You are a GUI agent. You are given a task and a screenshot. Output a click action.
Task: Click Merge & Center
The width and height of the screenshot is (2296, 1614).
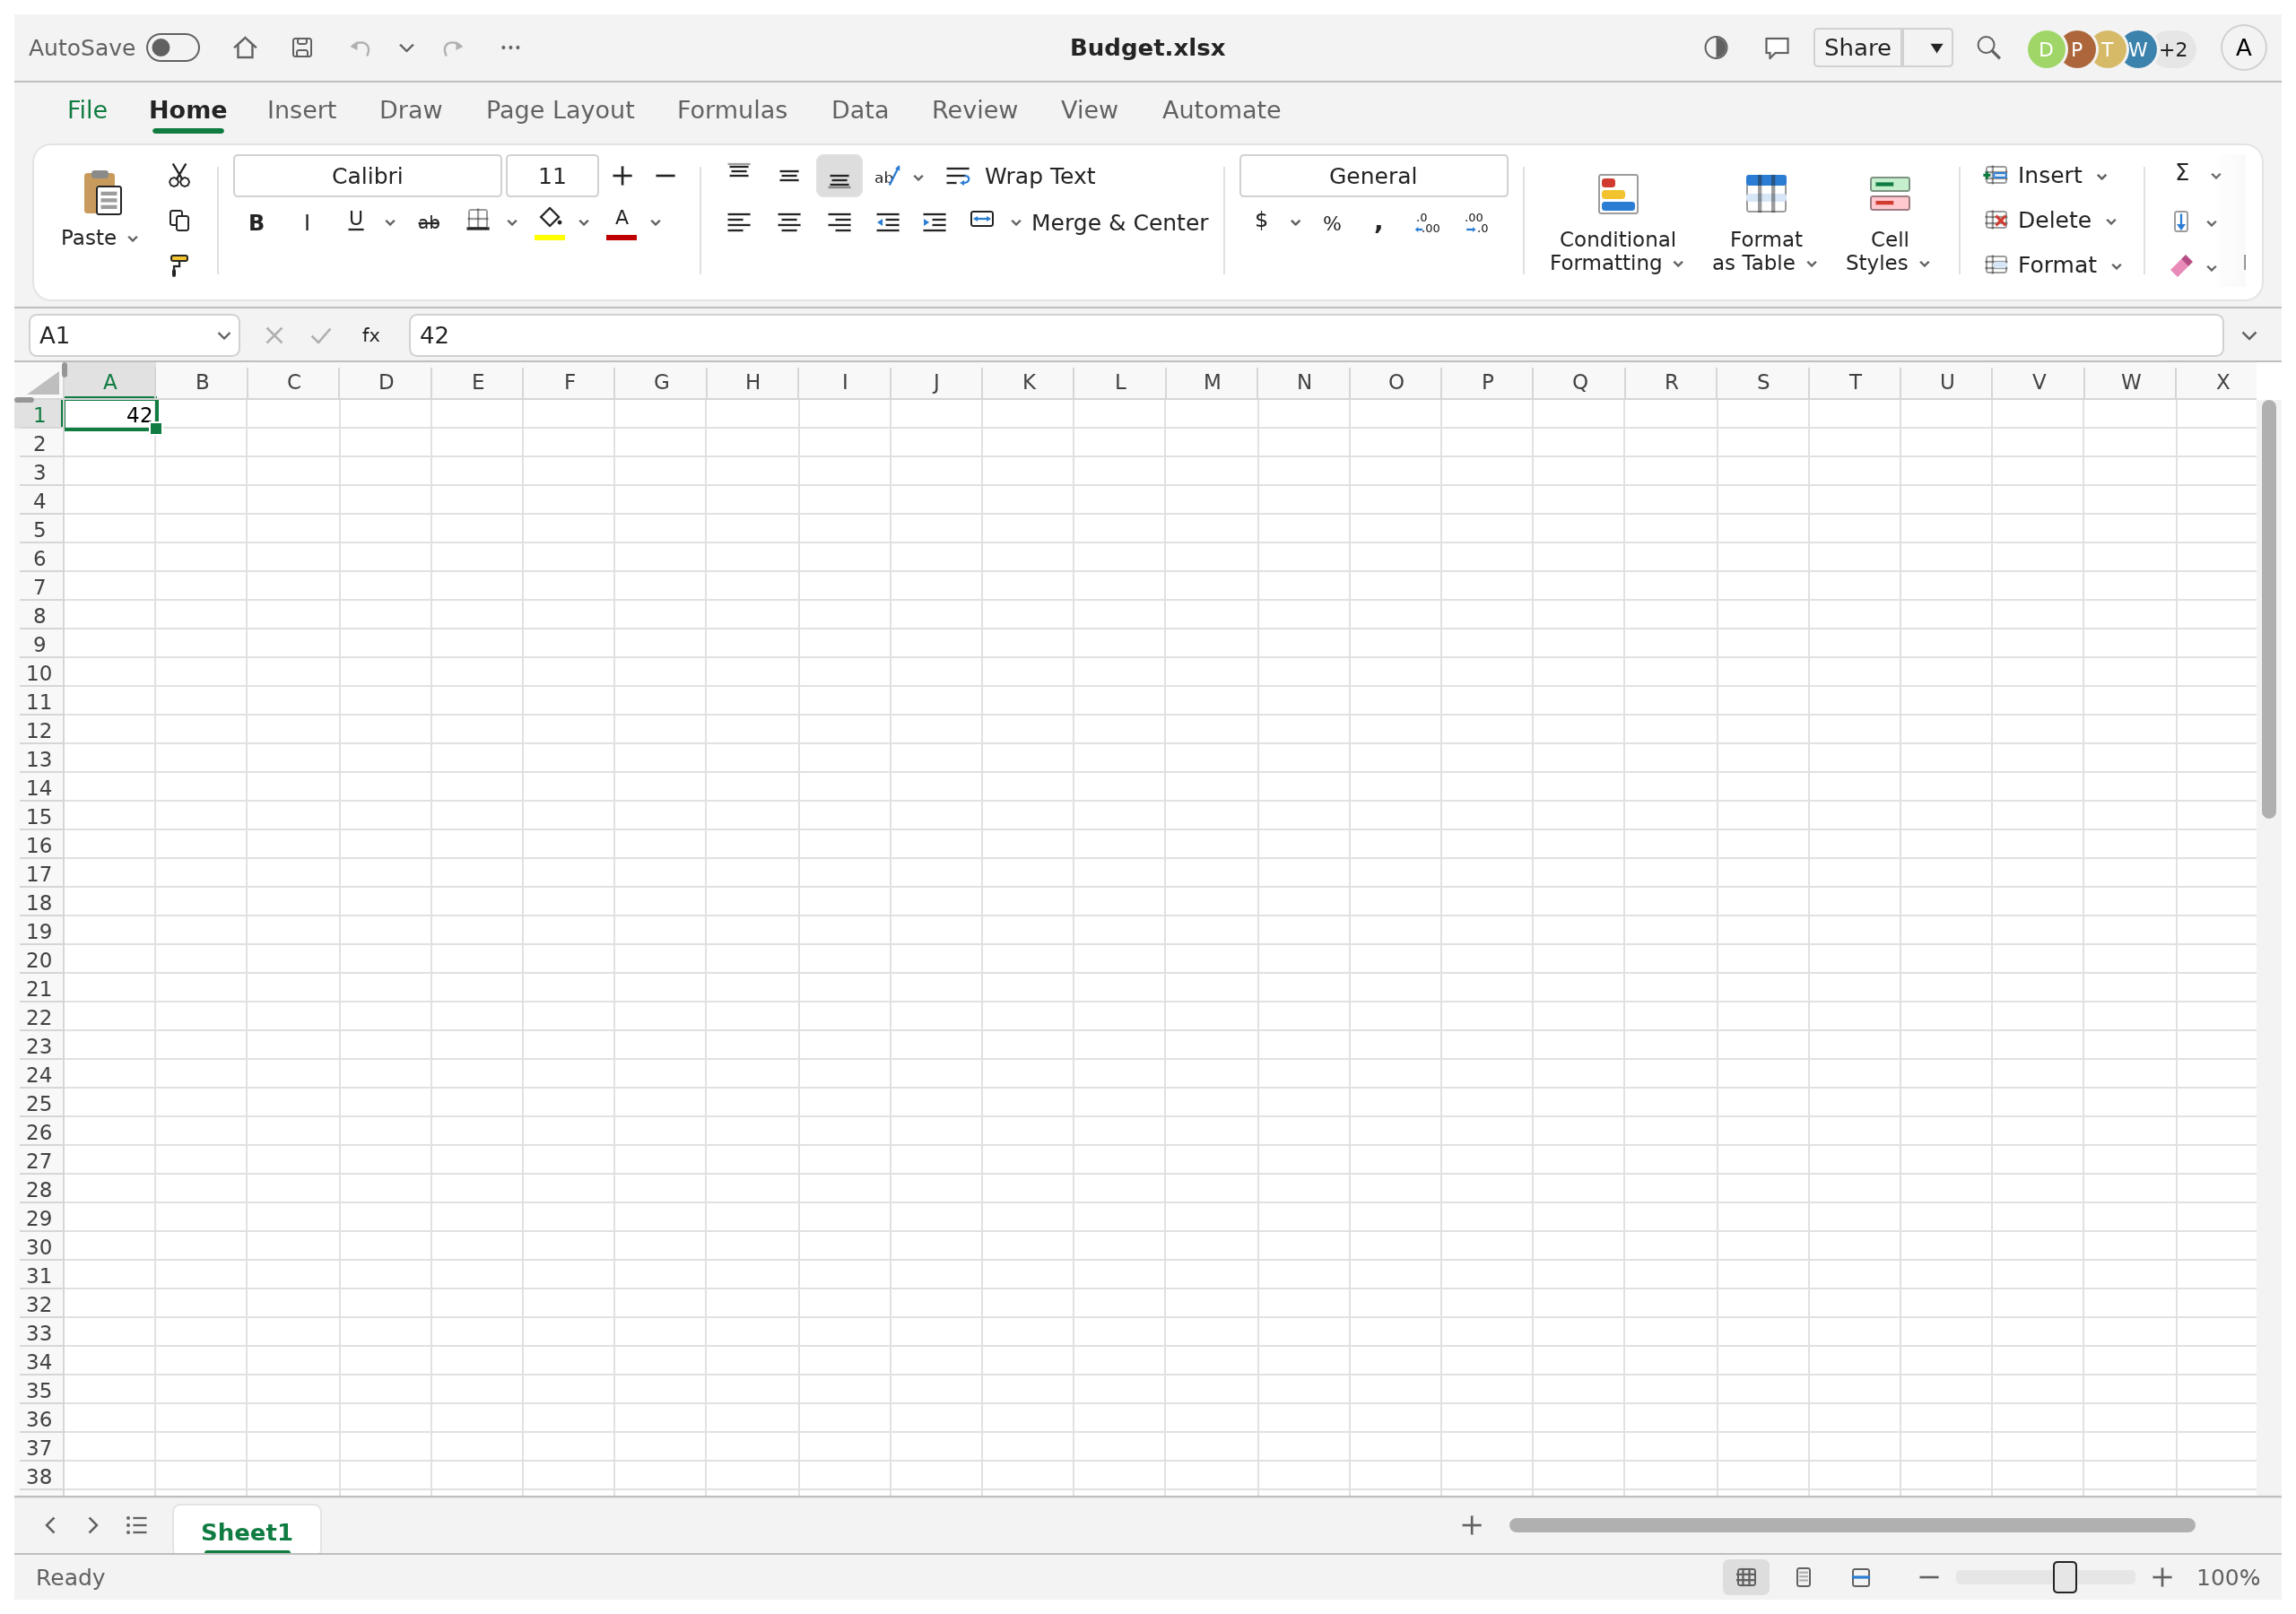(x=1119, y=223)
